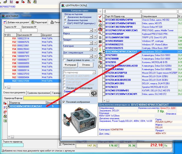
Task: Click red telephone icon in main top toolbar
Action: [17, 2]
